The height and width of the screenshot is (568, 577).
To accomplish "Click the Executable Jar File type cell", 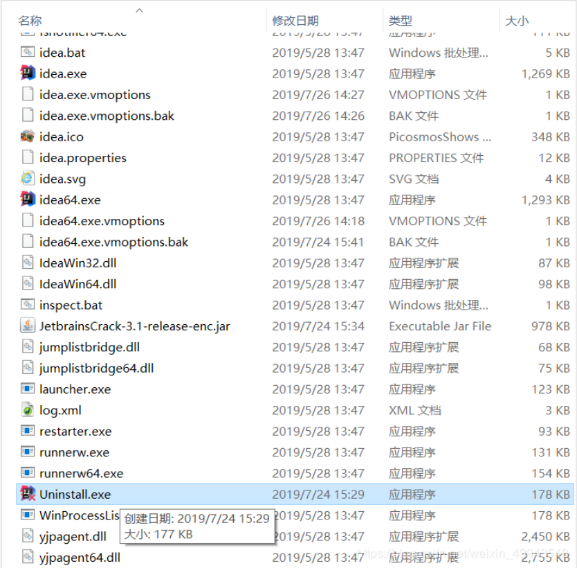I will [440, 326].
